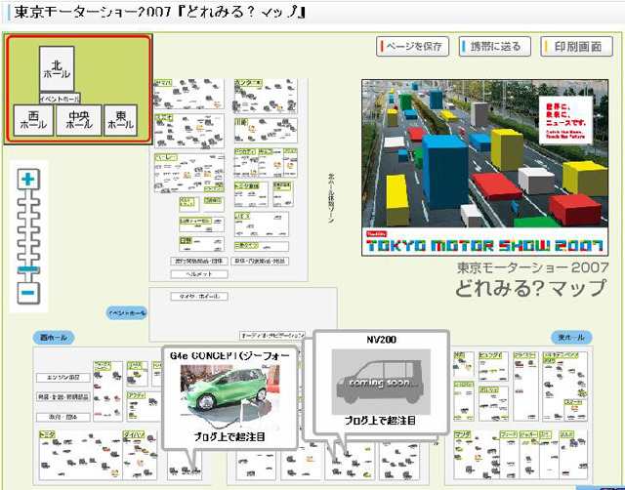
Task: Click the ハーレー booth label
Action: (166, 157)
